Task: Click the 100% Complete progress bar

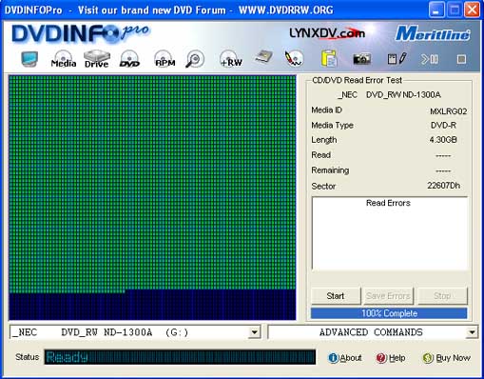Action: coord(389,313)
